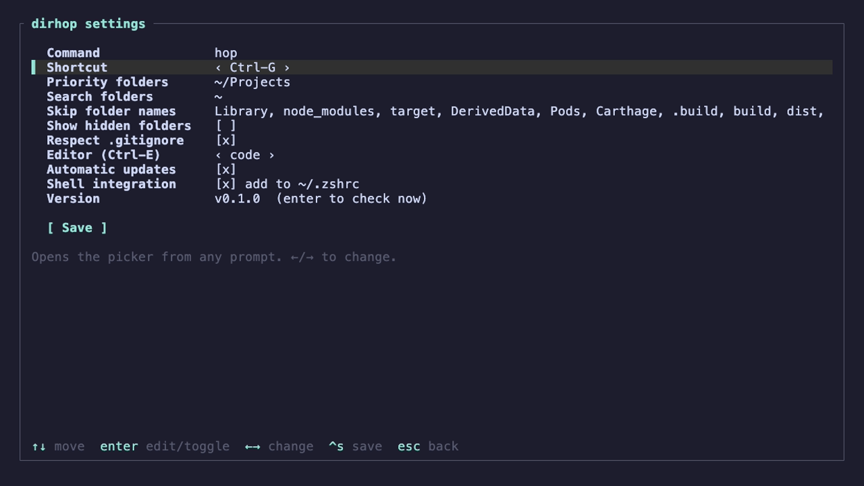Select the Editor (Ctrl-E) row label
This screenshot has width=864, height=486.
click(x=103, y=155)
